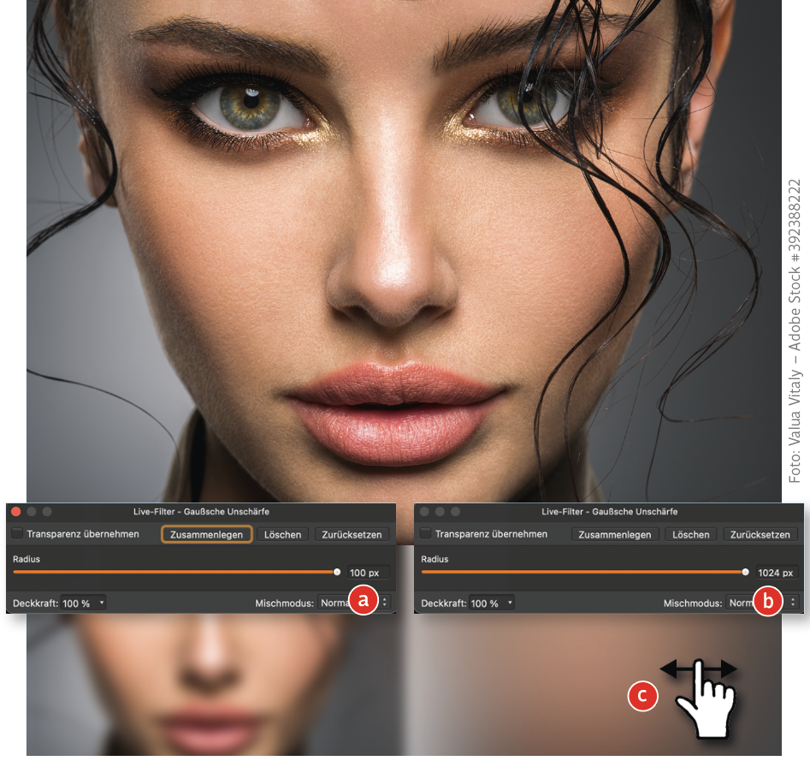Open the Deckkraft dropdown in left dialog
The image size is (810, 761).
coord(83,603)
